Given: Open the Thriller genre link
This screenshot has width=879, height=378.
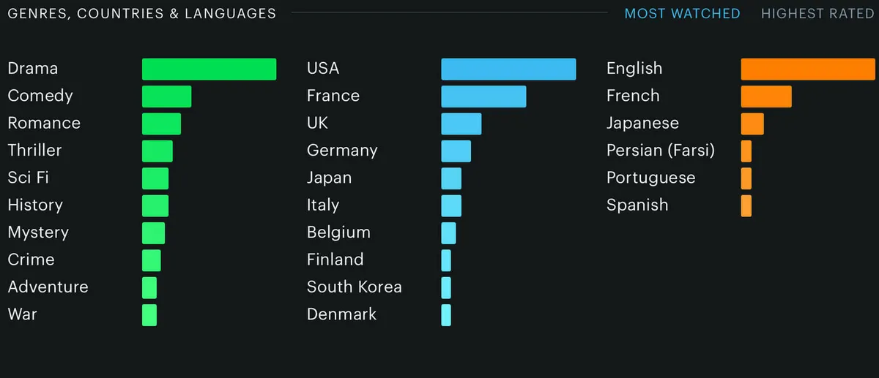Looking at the screenshot, I should coord(35,151).
